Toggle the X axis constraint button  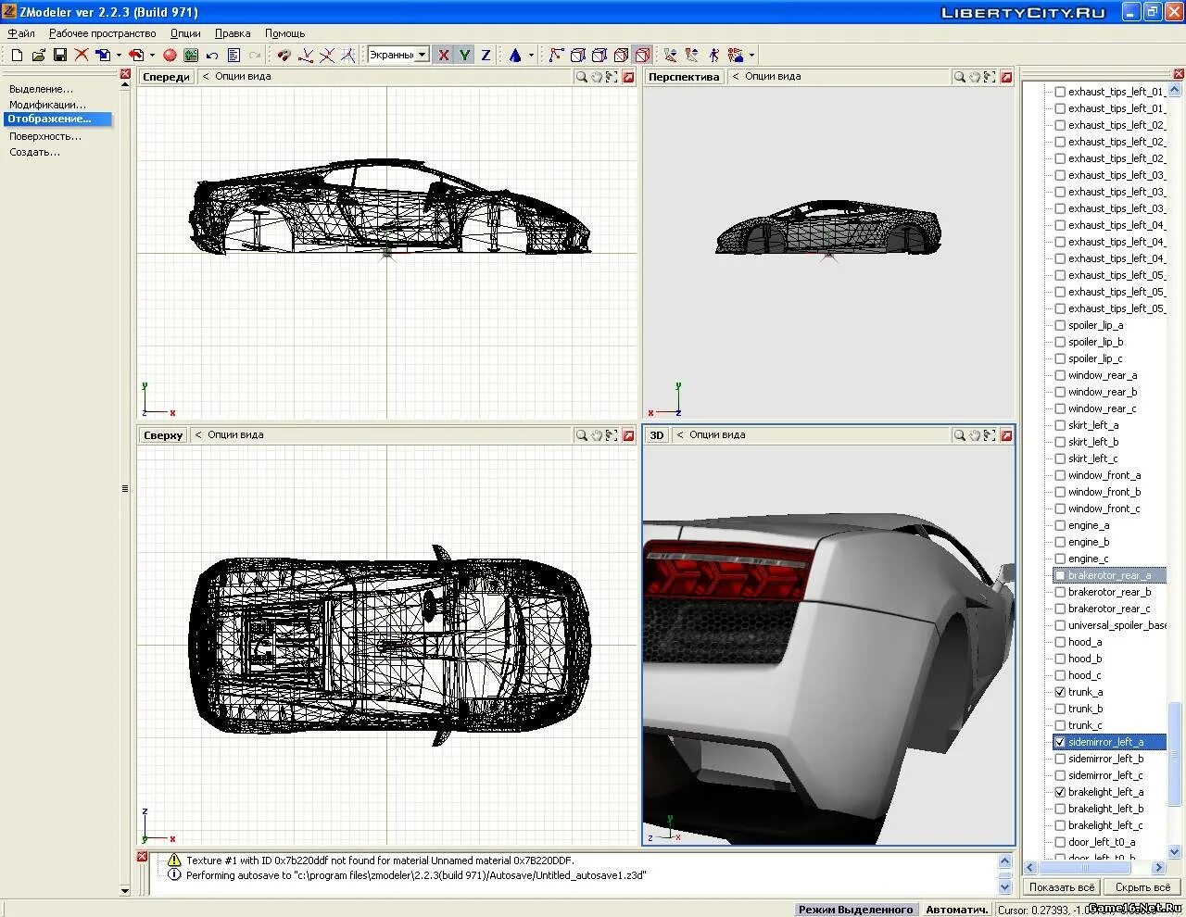[444, 56]
